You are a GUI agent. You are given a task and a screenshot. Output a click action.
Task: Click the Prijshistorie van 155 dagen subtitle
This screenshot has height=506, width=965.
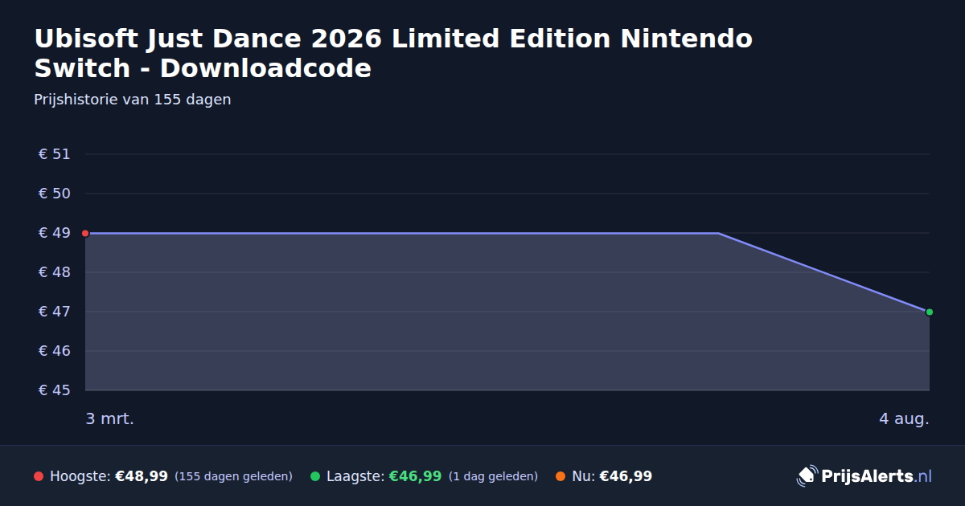133,100
